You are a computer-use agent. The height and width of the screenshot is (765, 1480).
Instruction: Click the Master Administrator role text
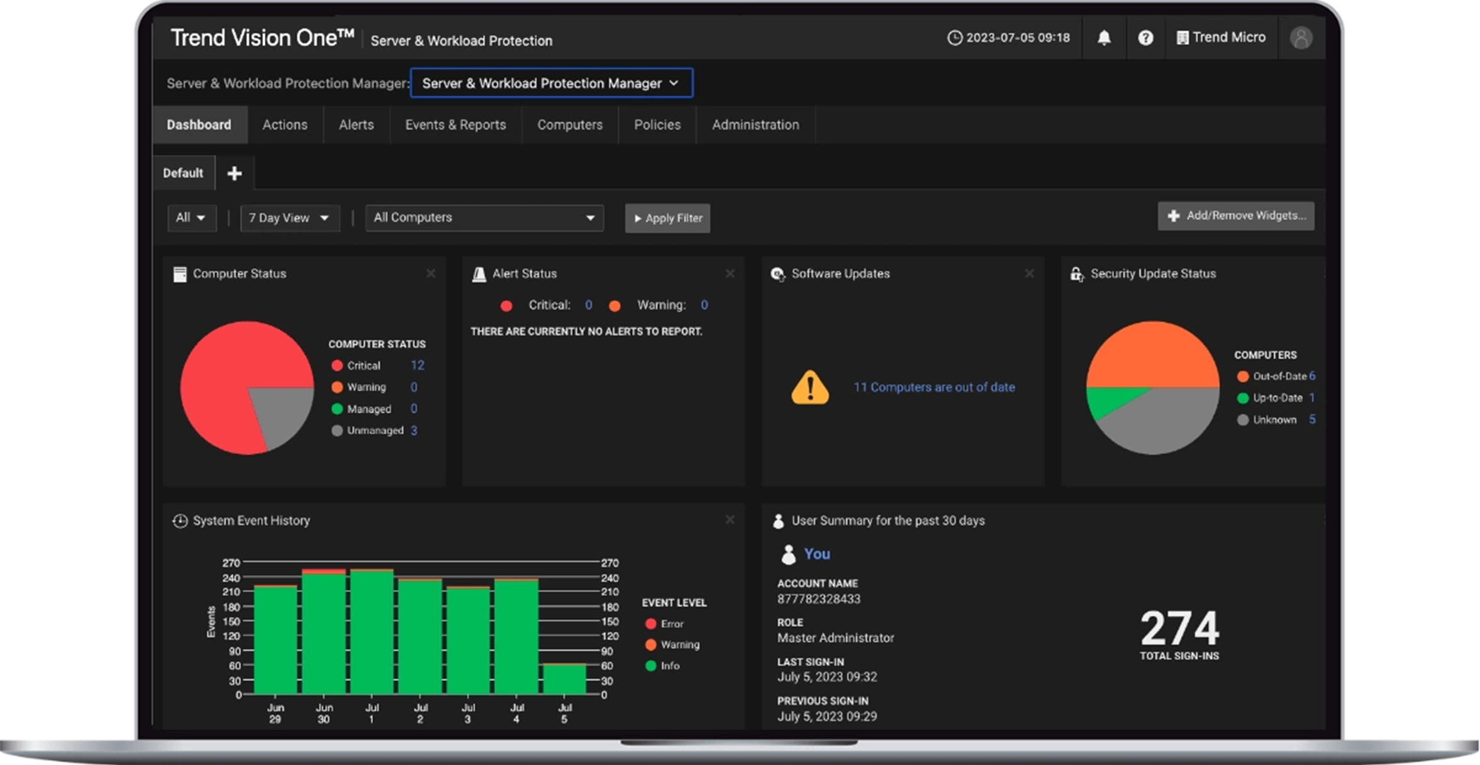pos(835,638)
